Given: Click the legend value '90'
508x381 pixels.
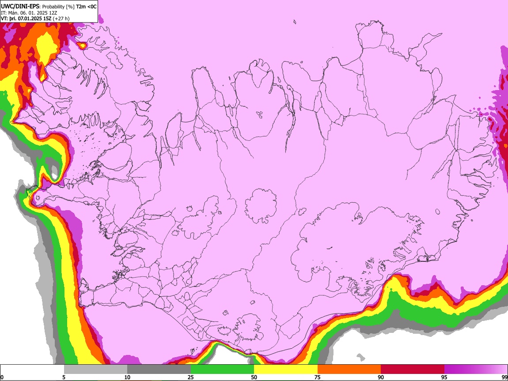Looking at the screenshot, I should pyautogui.click(x=381, y=377).
